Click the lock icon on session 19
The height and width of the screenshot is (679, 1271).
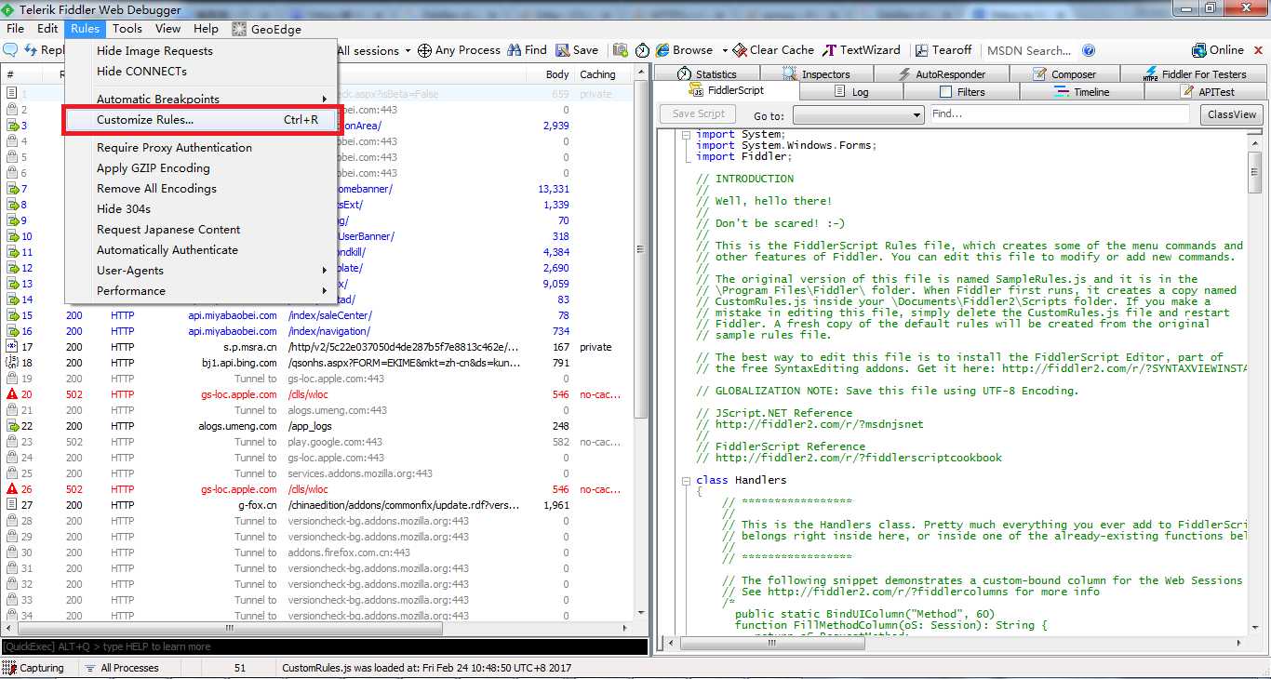(x=12, y=379)
